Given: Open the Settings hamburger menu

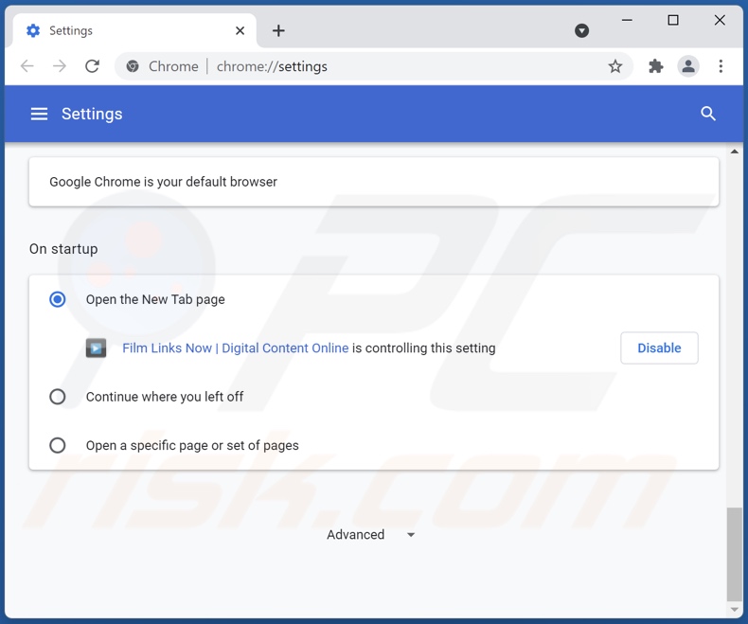Looking at the screenshot, I should point(39,114).
